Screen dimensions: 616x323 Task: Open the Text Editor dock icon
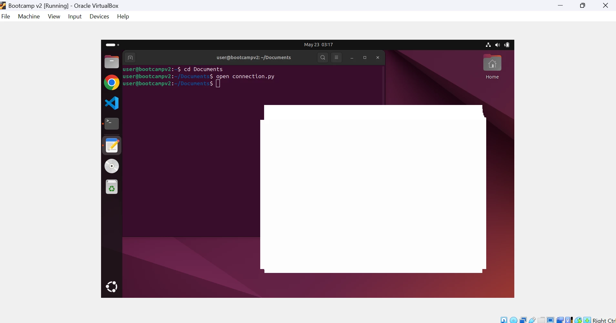pyautogui.click(x=112, y=145)
